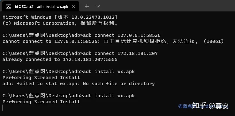Click the failed to stat wx.apk error

click(x=79, y=84)
